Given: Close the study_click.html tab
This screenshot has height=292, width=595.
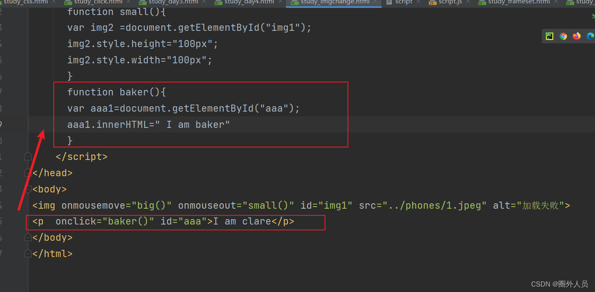Looking at the screenshot, I should point(129,2).
